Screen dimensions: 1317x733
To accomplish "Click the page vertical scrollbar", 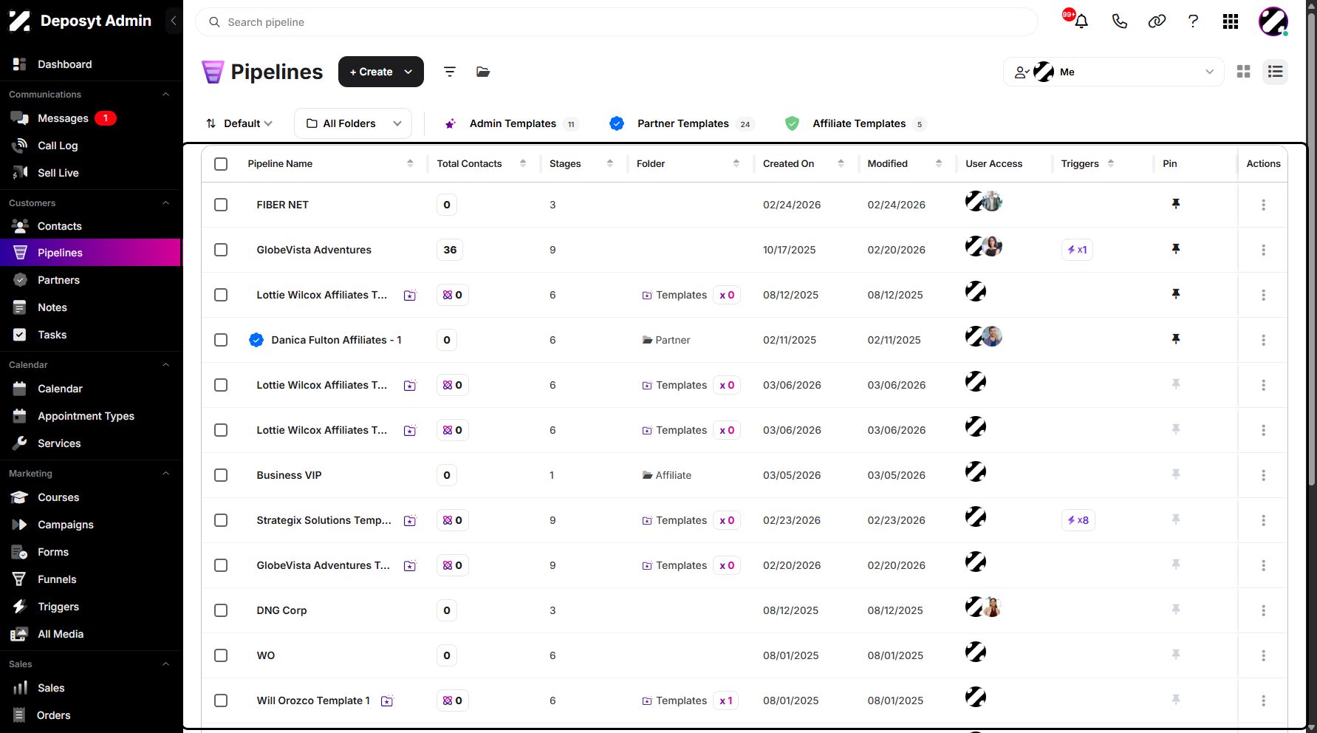I will (x=1311, y=248).
